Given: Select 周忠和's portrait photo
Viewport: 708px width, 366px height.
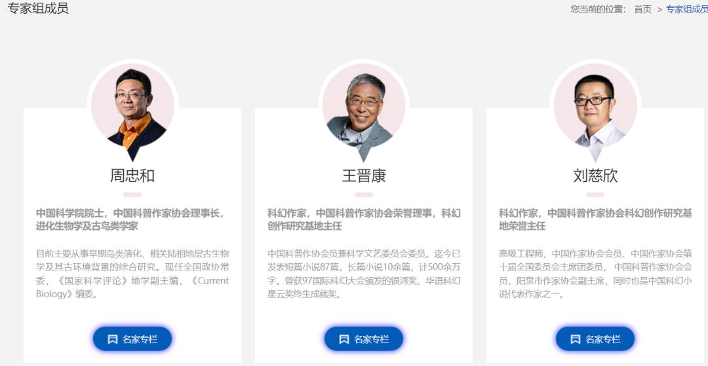Looking at the screenshot, I should tap(132, 111).
